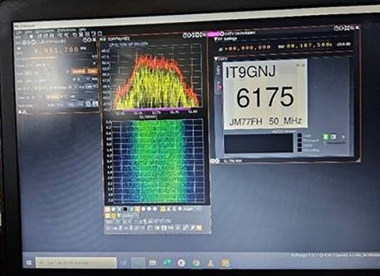Image resolution: width=380 pixels, height=276 pixels.
Task: Click the yellow icon ending the bottom spectrum toolbar
Action: [x=199, y=228]
